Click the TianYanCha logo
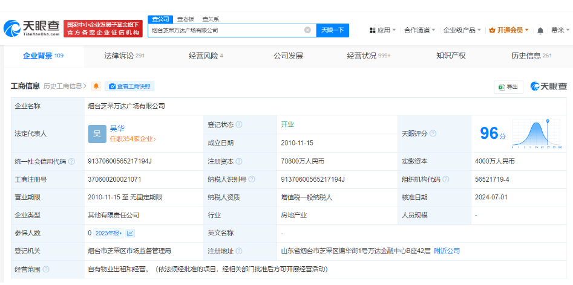Image resolution: width=573 pixels, height=285 pixels. 31,28
